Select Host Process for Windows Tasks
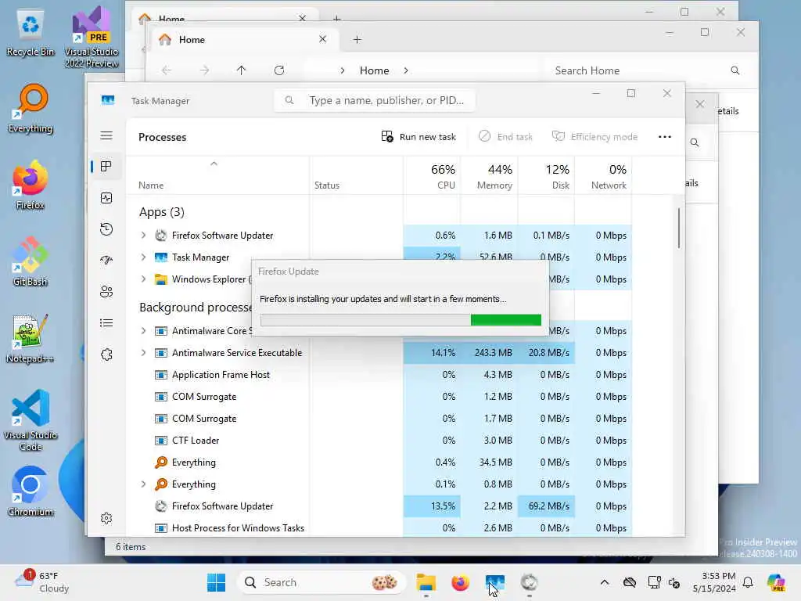This screenshot has width=801, height=601. [x=379, y=528]
